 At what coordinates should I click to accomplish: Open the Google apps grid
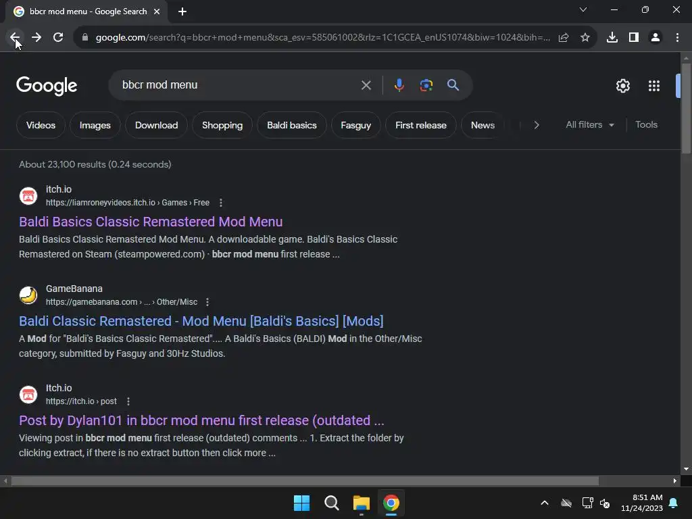click(x=654, y=86)
